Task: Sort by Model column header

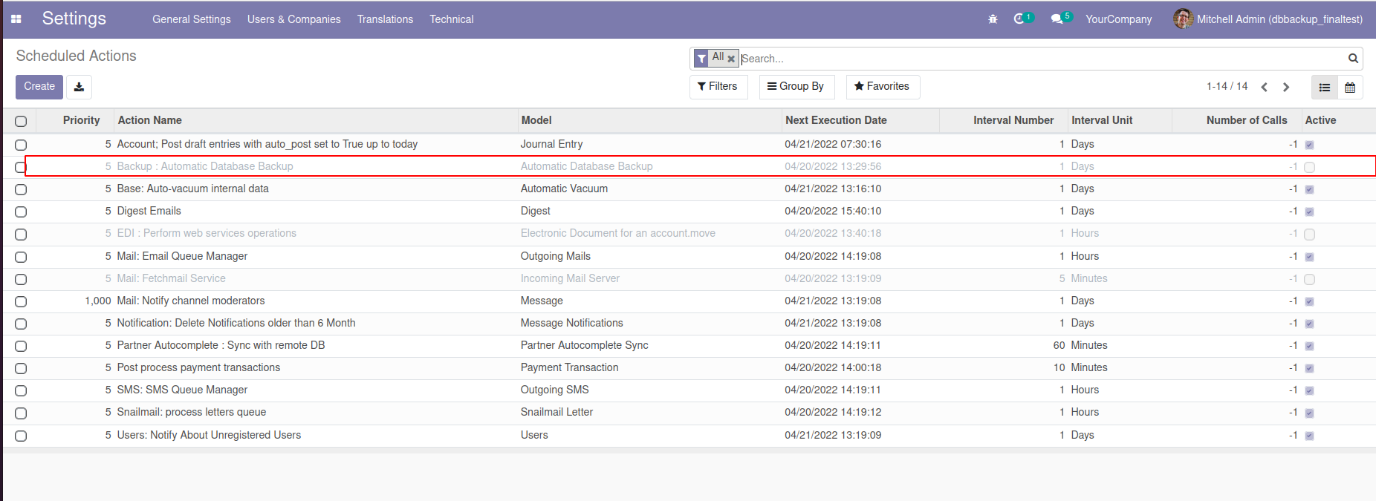Action: coord(536,120)
